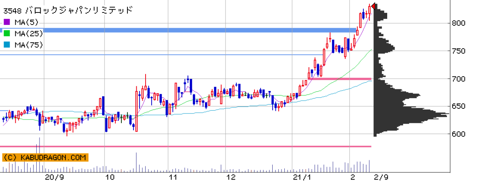Click the 10 month axis label
The image size is (484, 182).
(109, 177)
